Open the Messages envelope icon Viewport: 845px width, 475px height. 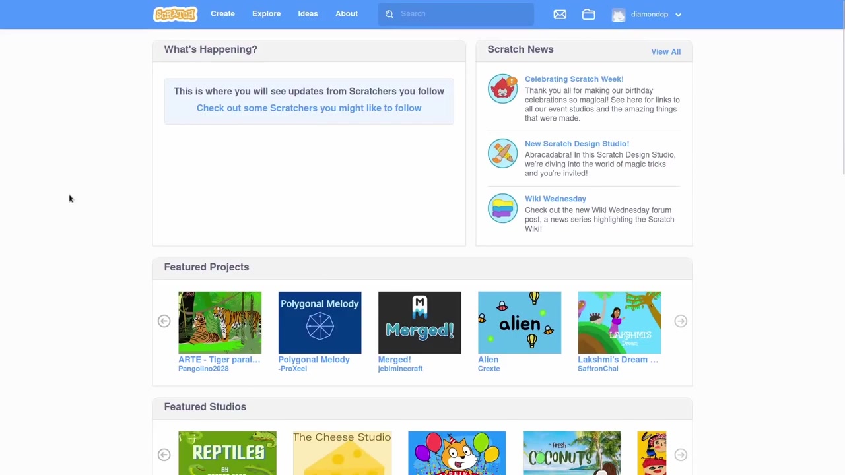tap(560, 14)
